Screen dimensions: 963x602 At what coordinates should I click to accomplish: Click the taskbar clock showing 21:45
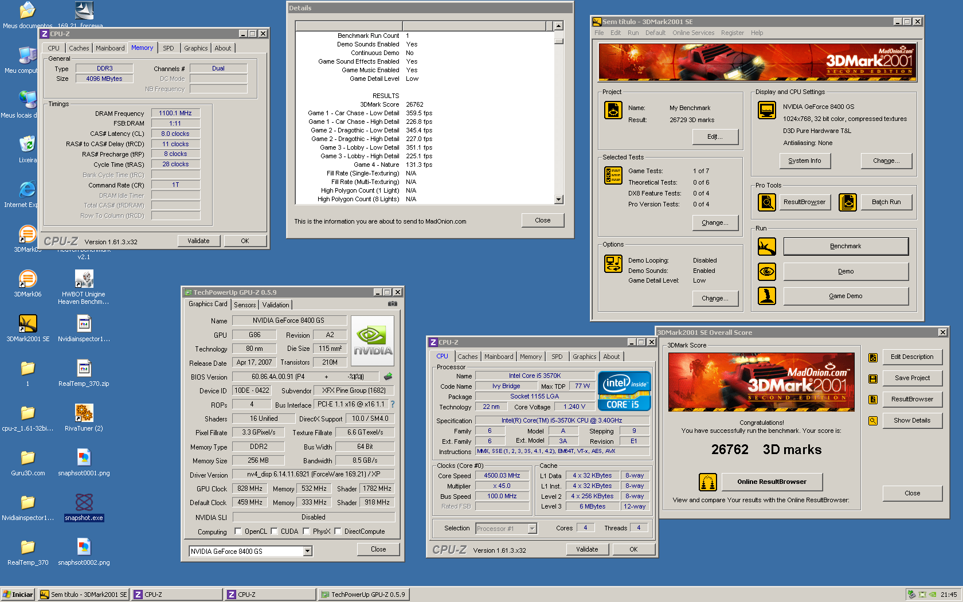[x=948, y=595]
